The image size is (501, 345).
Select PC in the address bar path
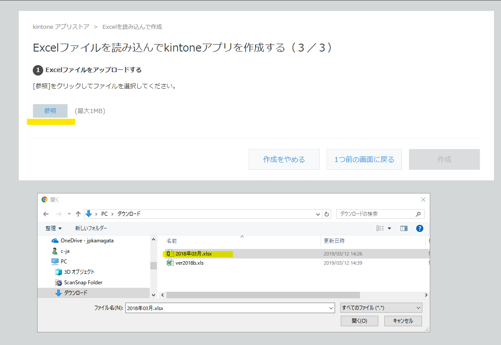104,214
